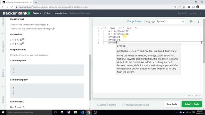Click the taskbar clock
205x115 pixels.
point(199,112)
